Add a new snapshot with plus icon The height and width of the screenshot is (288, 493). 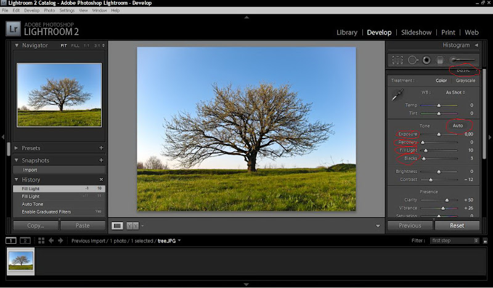(x=101, y=161)
